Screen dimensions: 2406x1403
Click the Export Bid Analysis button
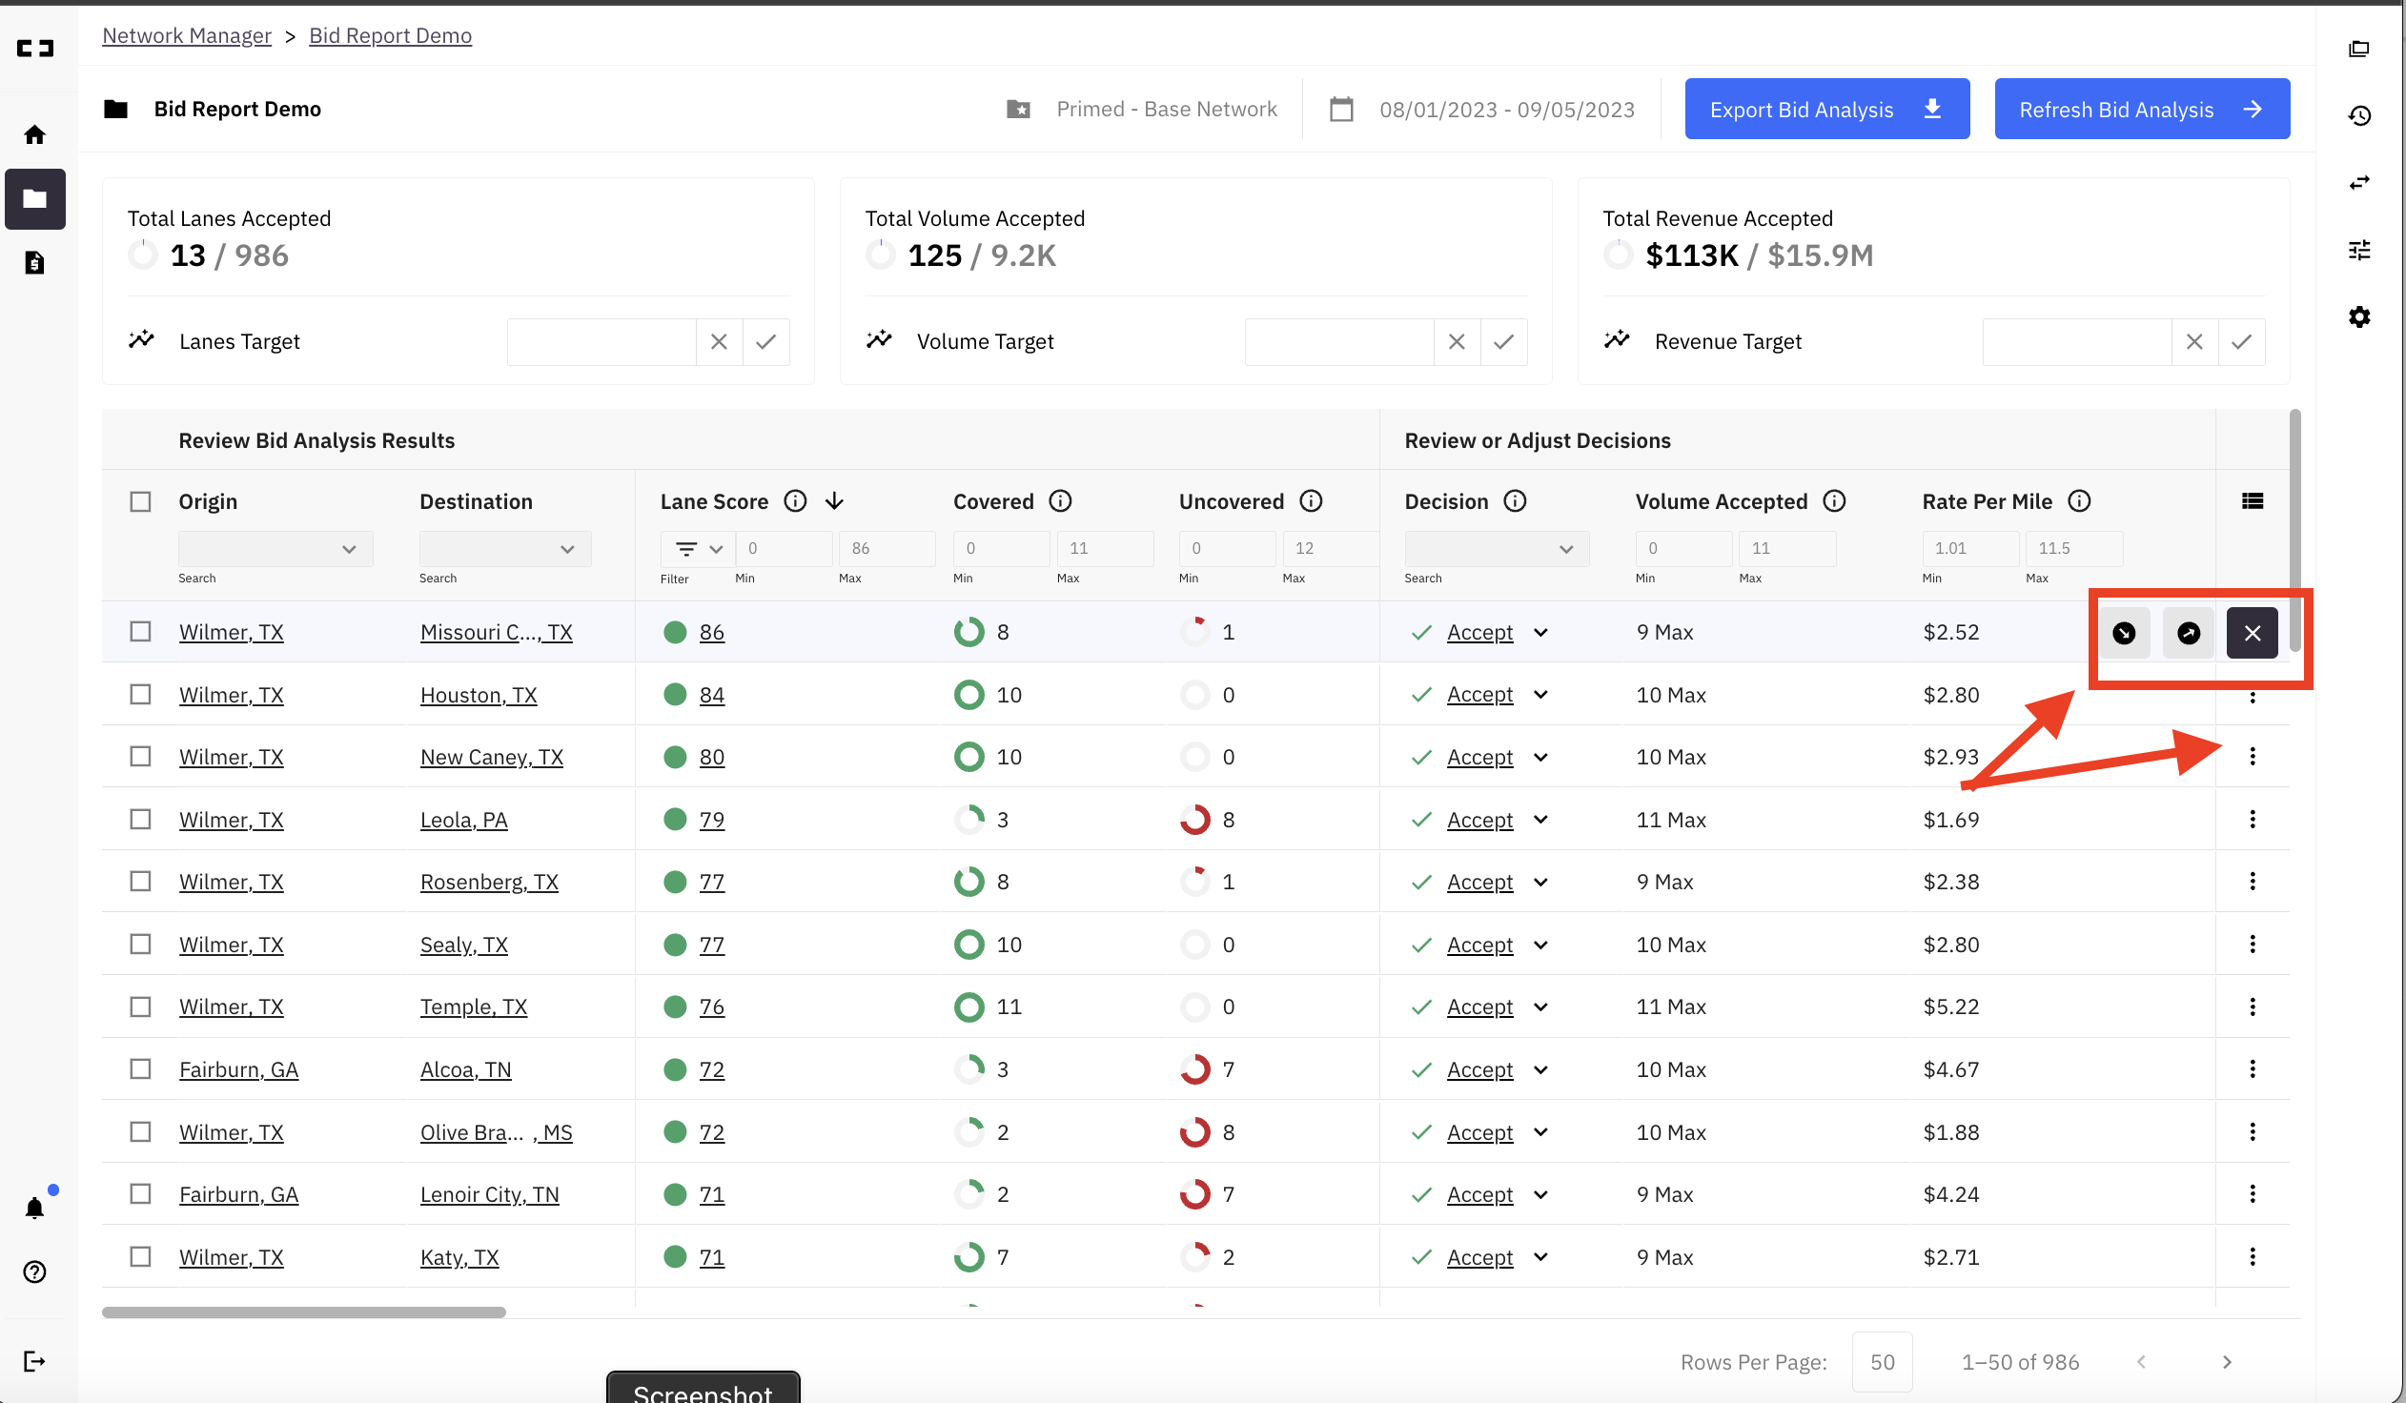tap(1826, 109)
